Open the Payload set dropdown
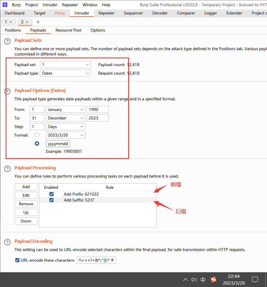This screenshot has width=267, height=287. [x=65, y=65]
